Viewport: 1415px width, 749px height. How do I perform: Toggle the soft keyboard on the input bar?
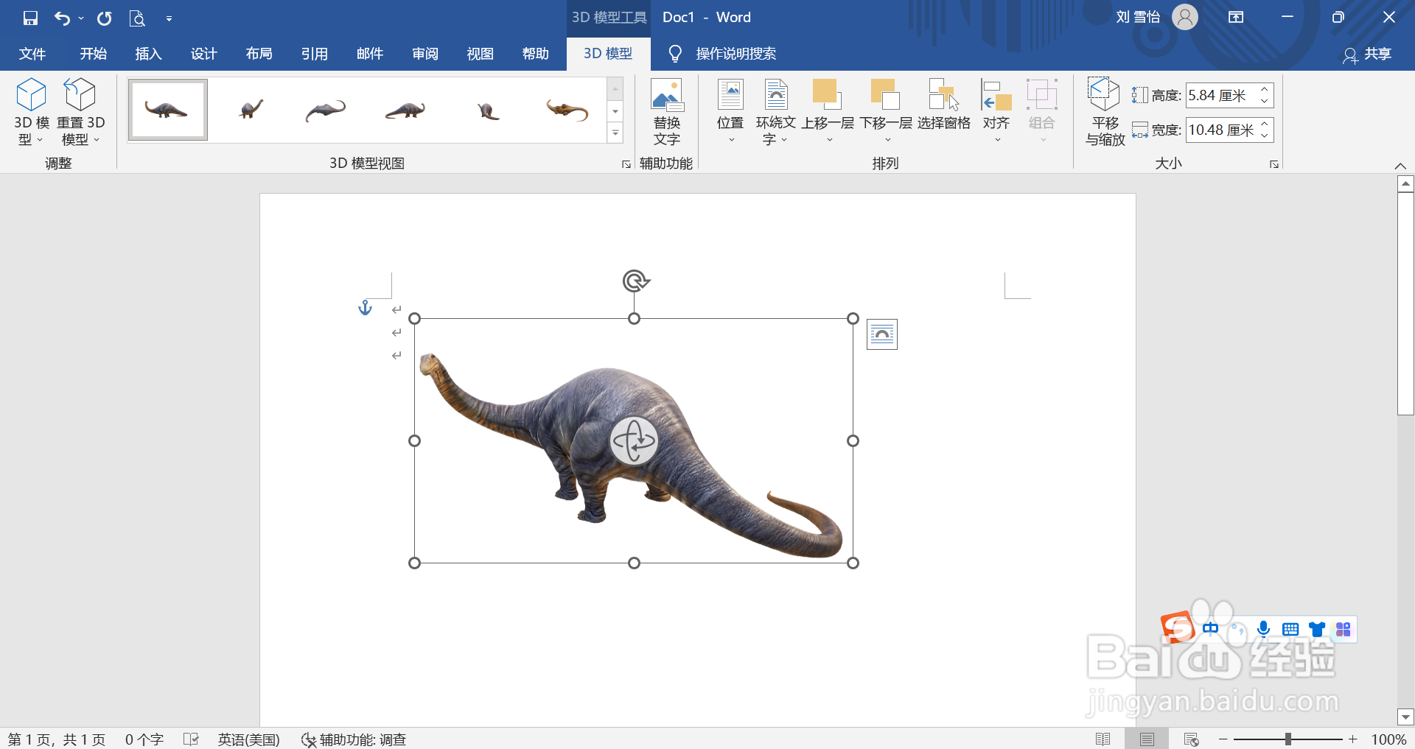click(1290, 629)
